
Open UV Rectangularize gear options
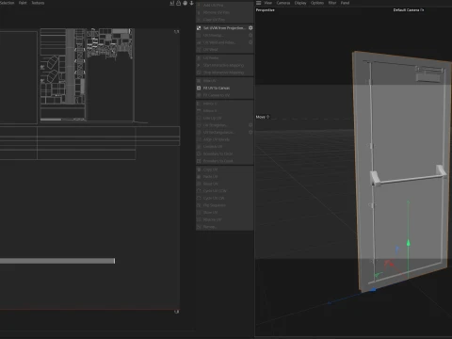[x=250, y=133]
